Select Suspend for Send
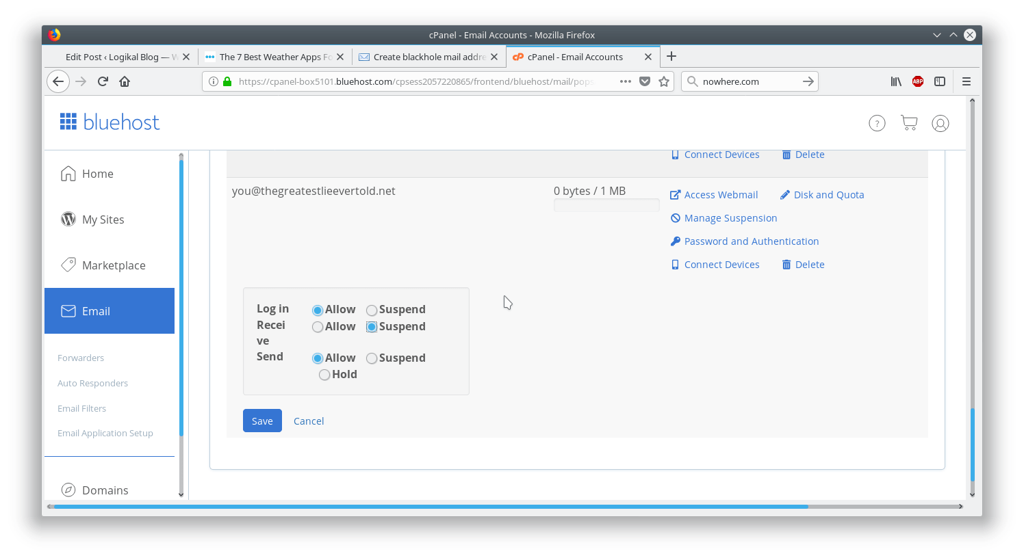 tap(372, 358)
